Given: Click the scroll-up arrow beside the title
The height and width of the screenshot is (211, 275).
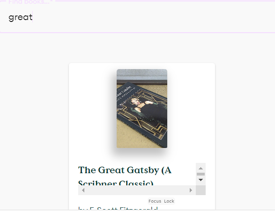Looking at the screenshot, I should click(201, 169).
